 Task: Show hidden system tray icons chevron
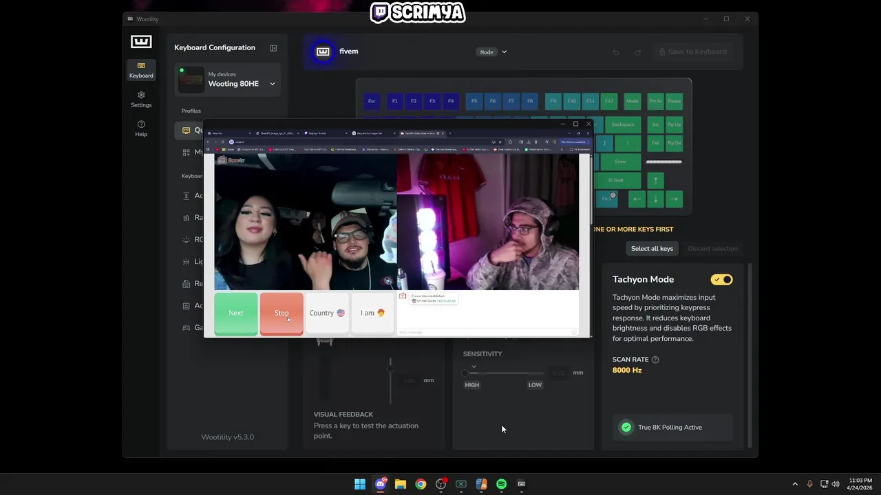795,484
